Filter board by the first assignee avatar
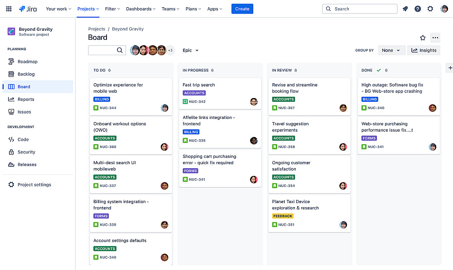453x270 pixels. tap(135, 50)
